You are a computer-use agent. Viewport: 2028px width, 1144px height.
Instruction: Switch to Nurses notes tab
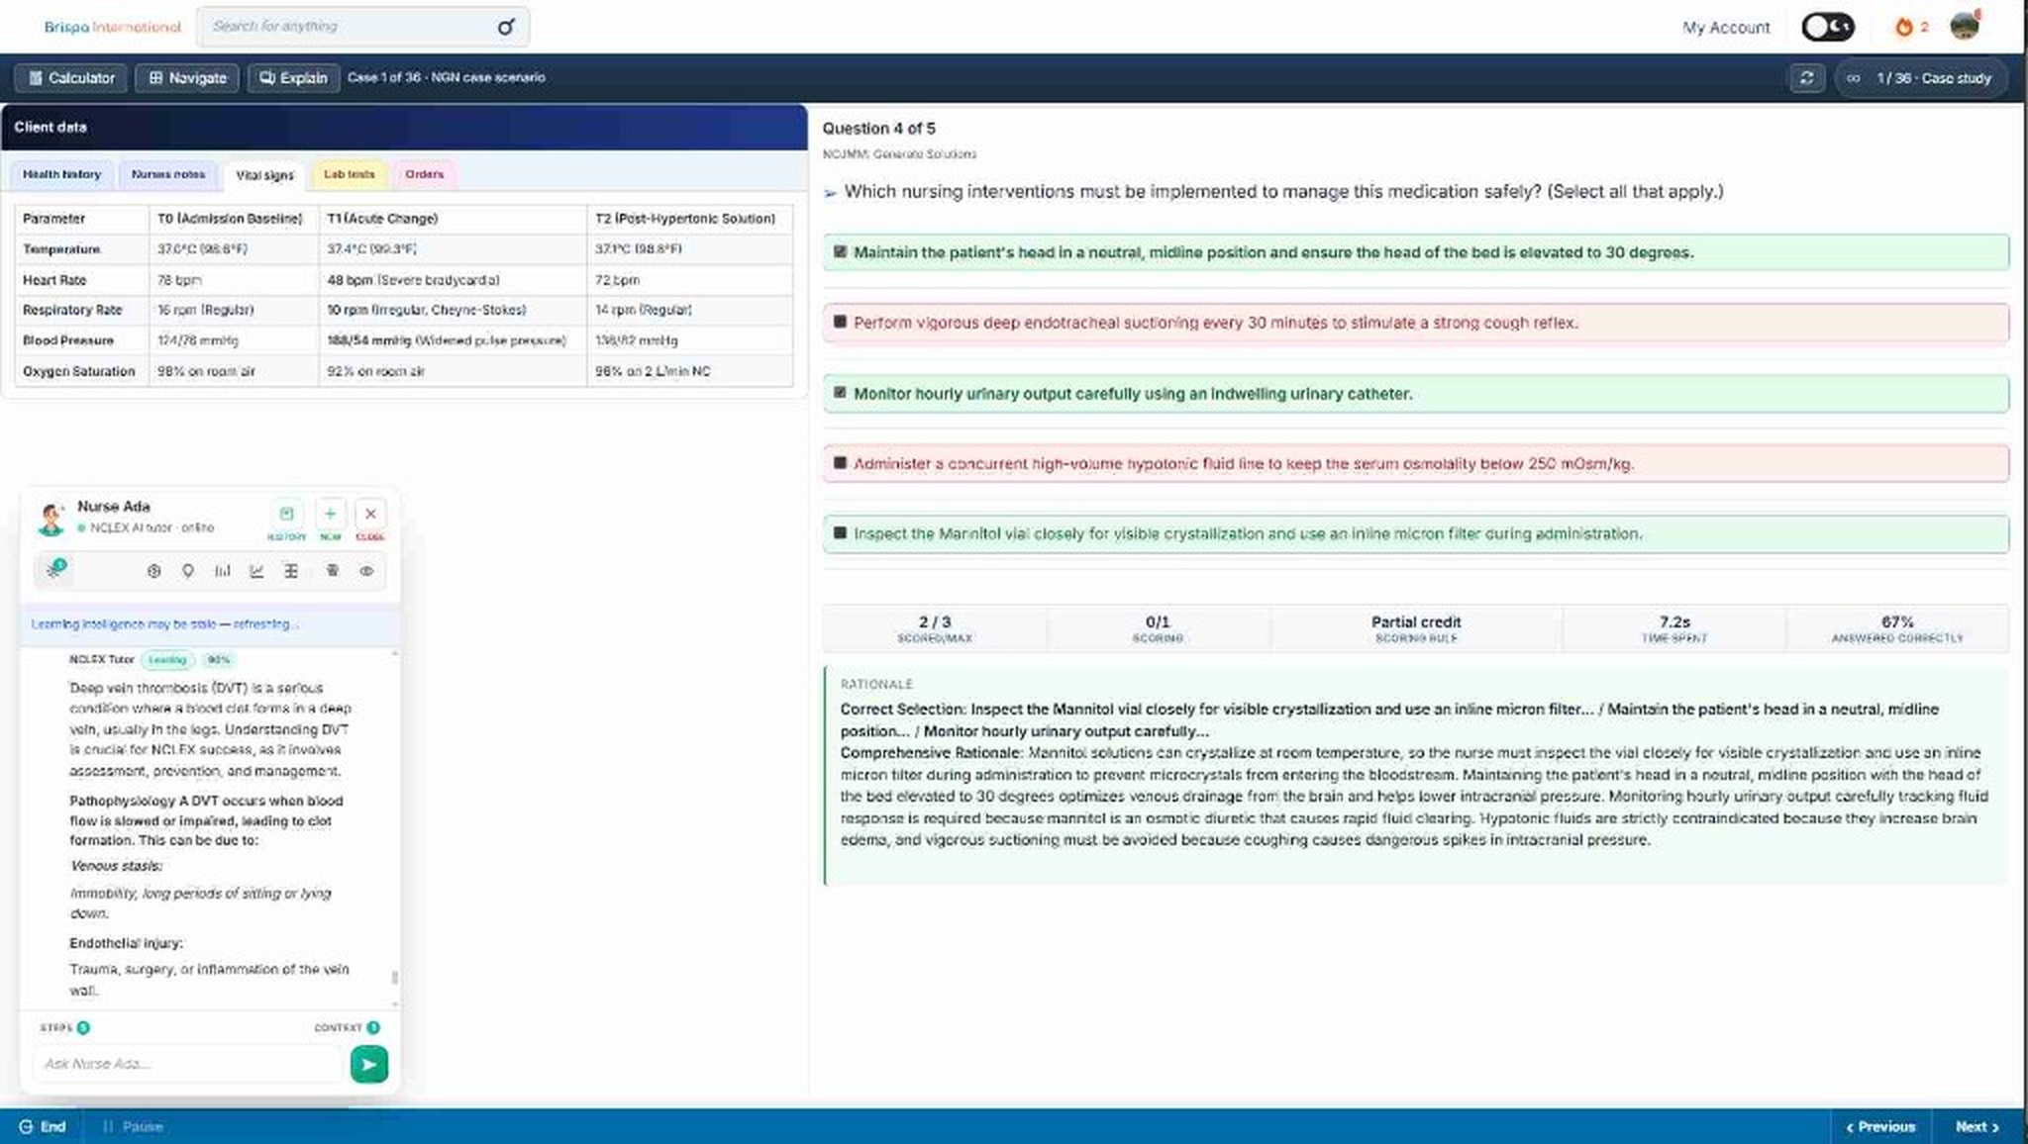[168, 174]
